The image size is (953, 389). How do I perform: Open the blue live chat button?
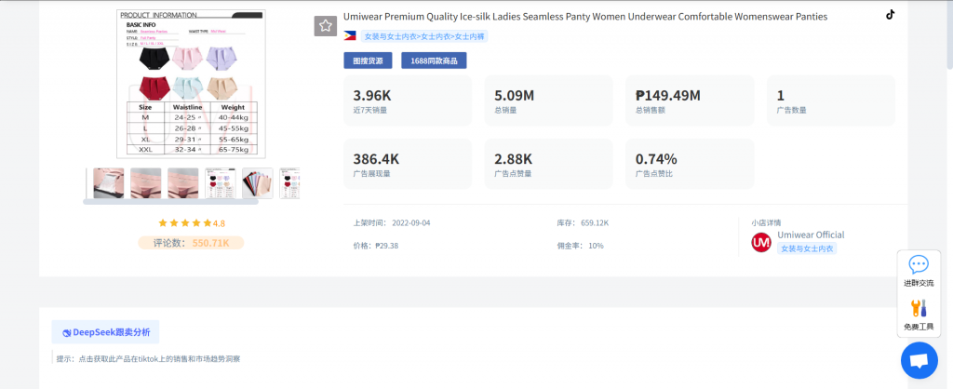pyautogui.click(x=919, y=360)
